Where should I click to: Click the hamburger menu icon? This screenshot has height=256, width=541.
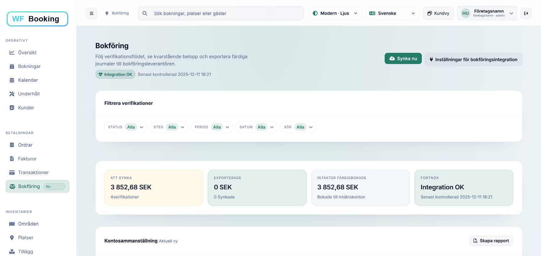point(91,13)
